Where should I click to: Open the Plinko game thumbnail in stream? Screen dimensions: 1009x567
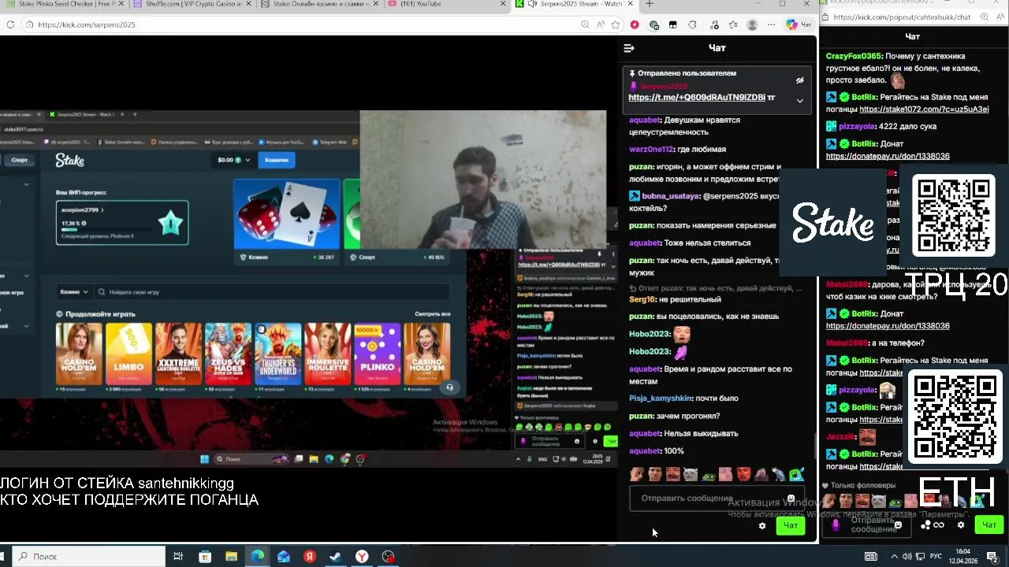click(378, 353)
